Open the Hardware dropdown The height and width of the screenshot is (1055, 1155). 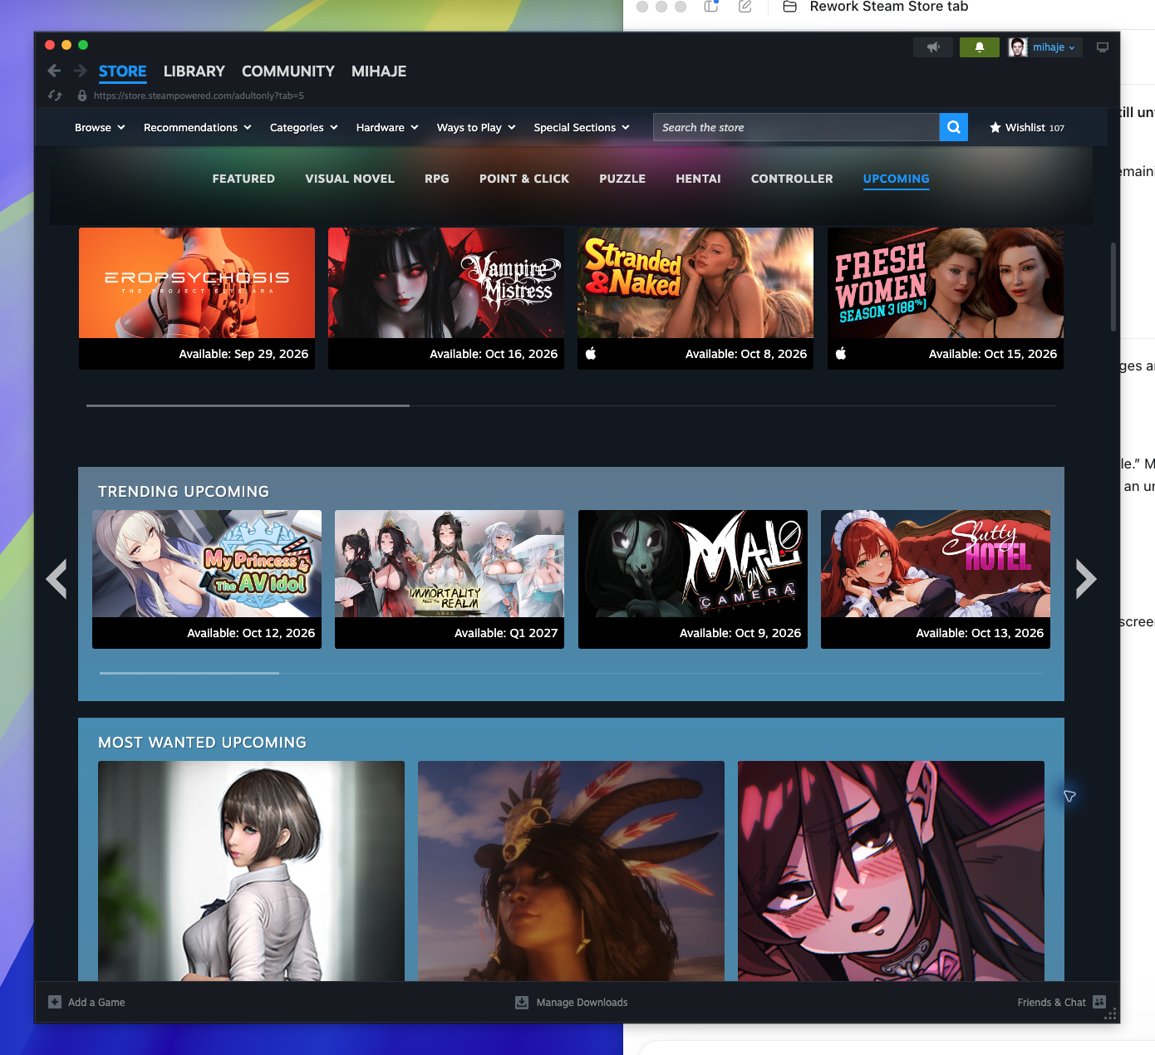pyautogui.click(x=387, y=127)
